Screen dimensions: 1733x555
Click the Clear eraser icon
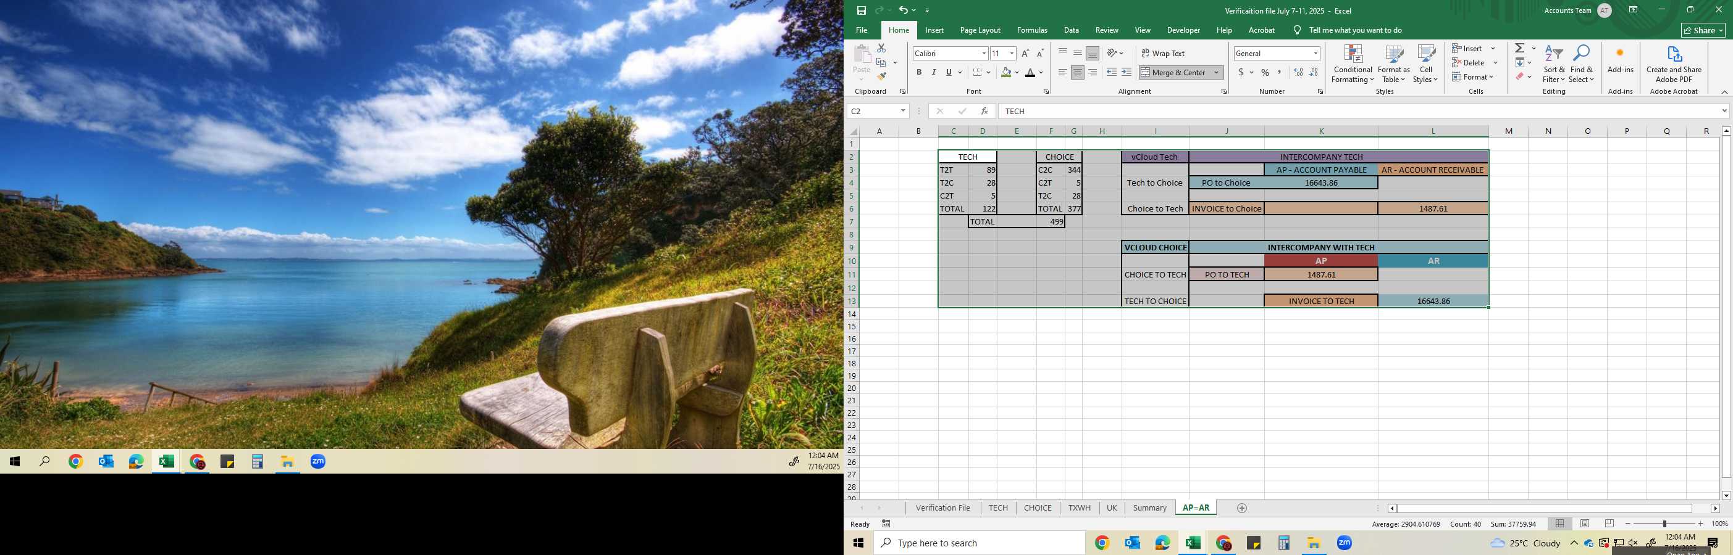pyautogui.click(x=1520, y=76)
